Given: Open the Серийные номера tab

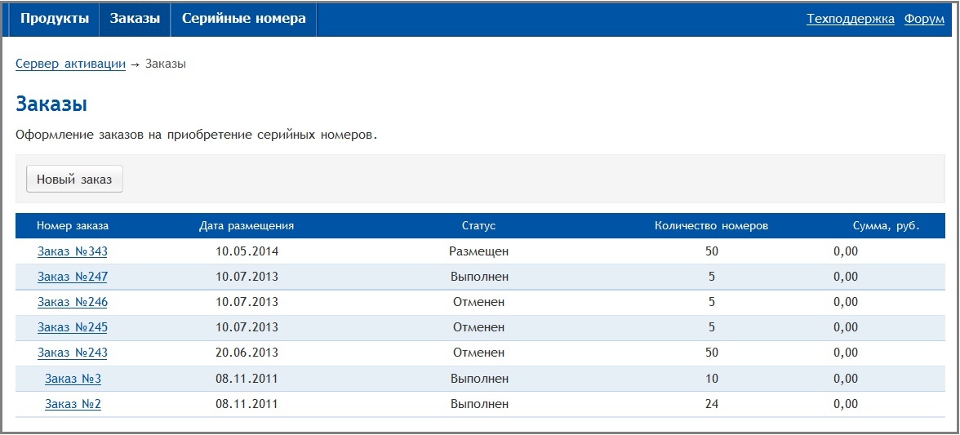Looking at the screenshot, I should pyautogui.click(x=243, y=19).
